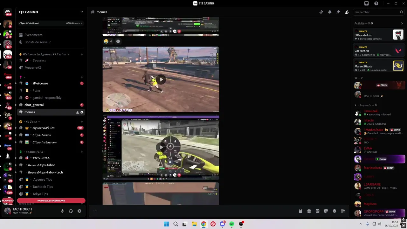Viewport: 407px width, 229px height.
Task: Open the gift icon in message bar
Action: (x=309, y=211)
